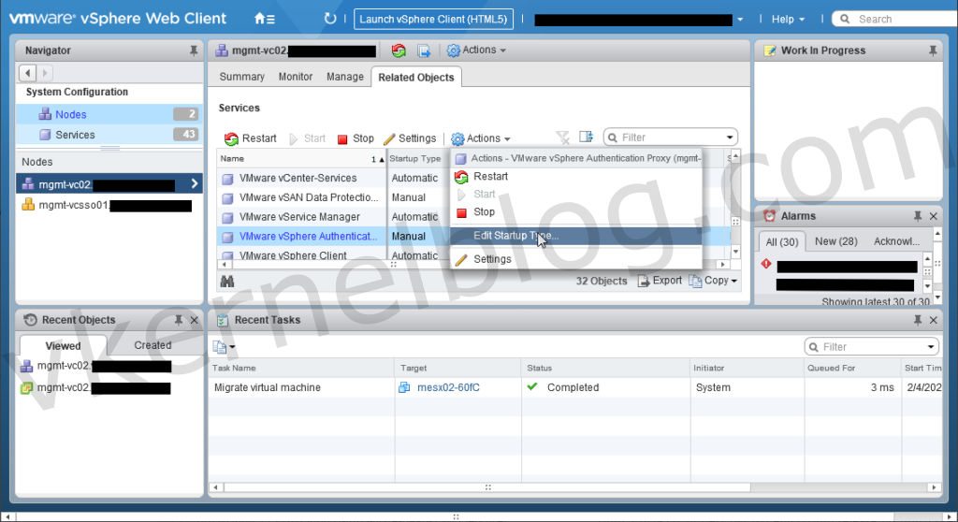Viewport: 958px width, 522px height.
Task: Switch to New (28) alarms tab
Action: (x=835, y=241)
